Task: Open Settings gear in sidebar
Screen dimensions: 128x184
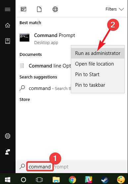Action: pyautogui.click(x=8, y=136)
